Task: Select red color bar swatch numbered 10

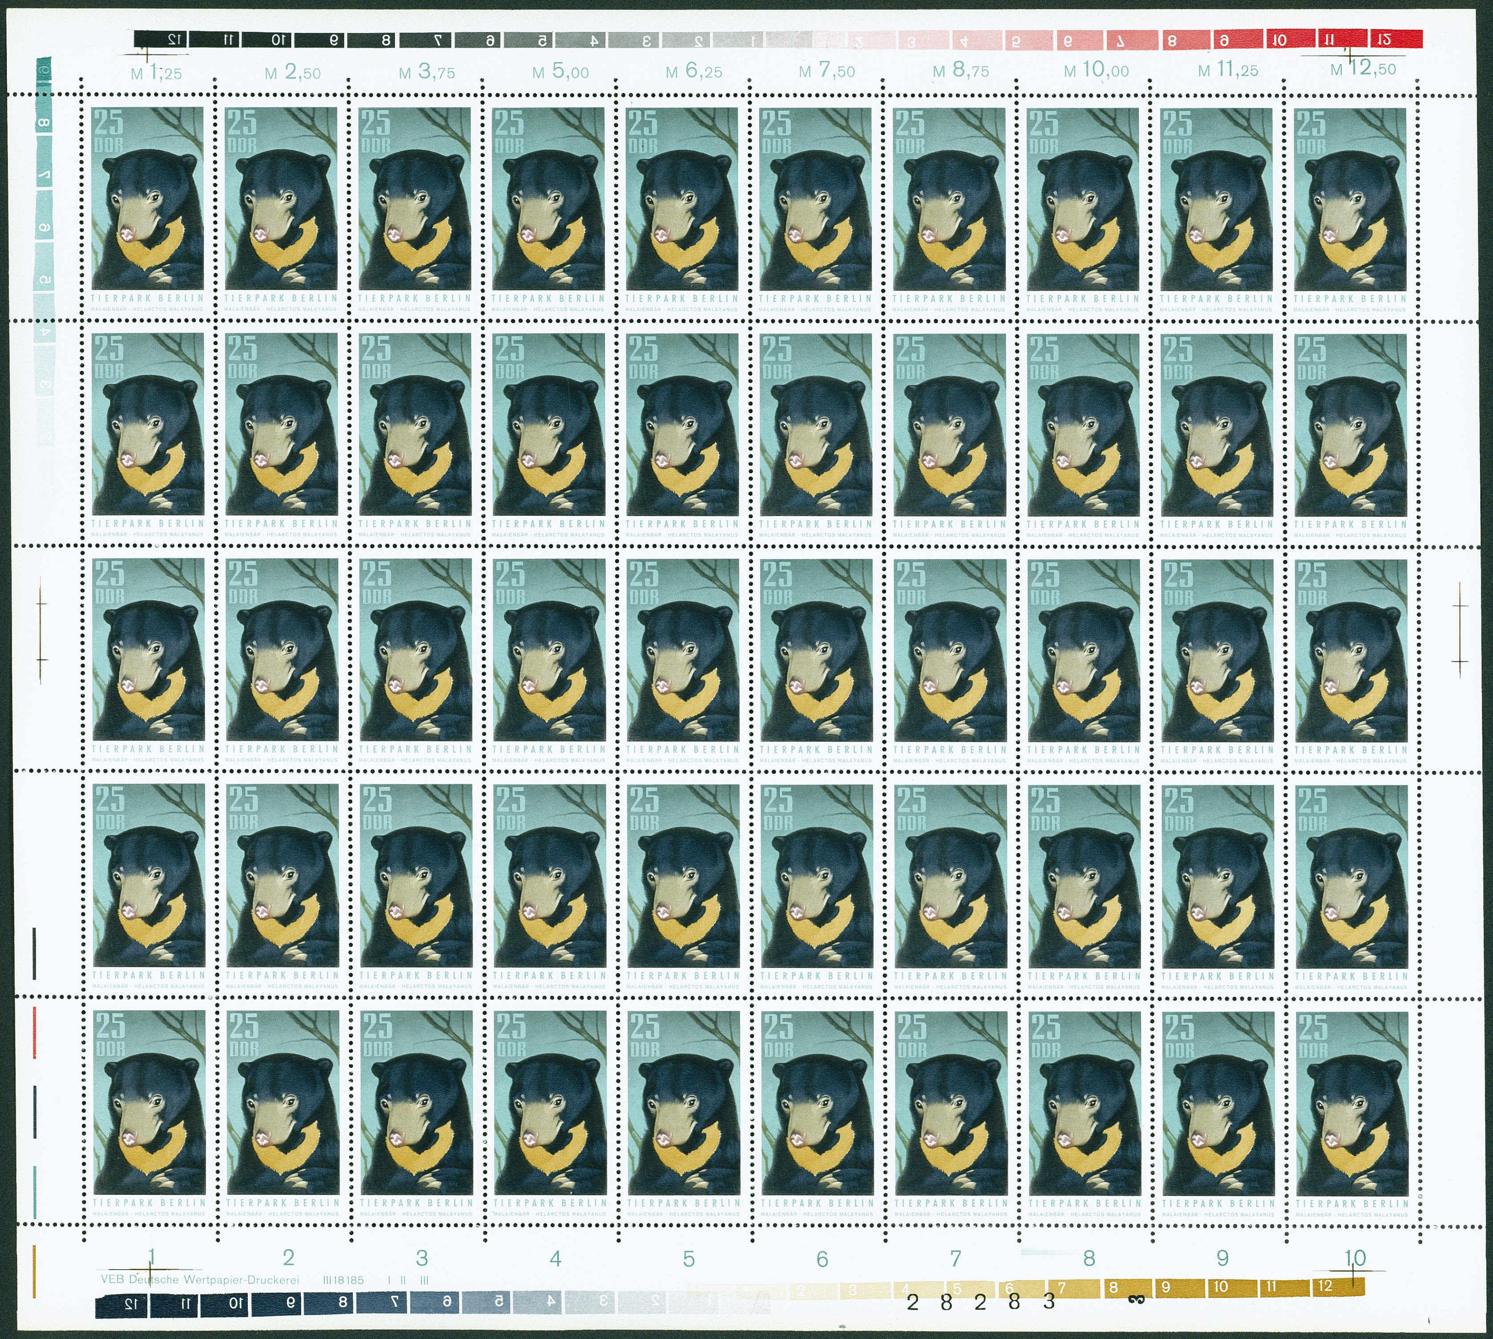Action: point(1291,39)
